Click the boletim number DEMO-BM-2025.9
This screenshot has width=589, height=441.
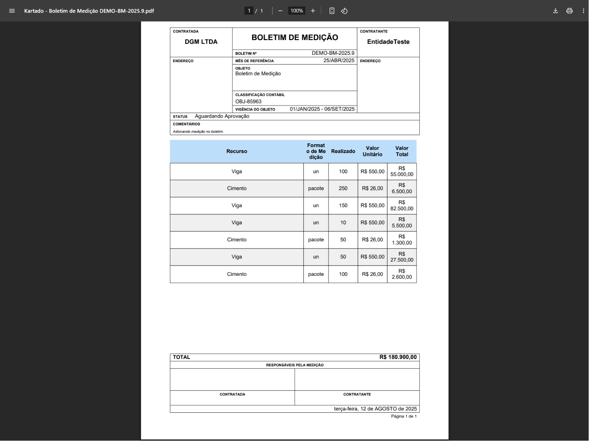pos(333,53)
